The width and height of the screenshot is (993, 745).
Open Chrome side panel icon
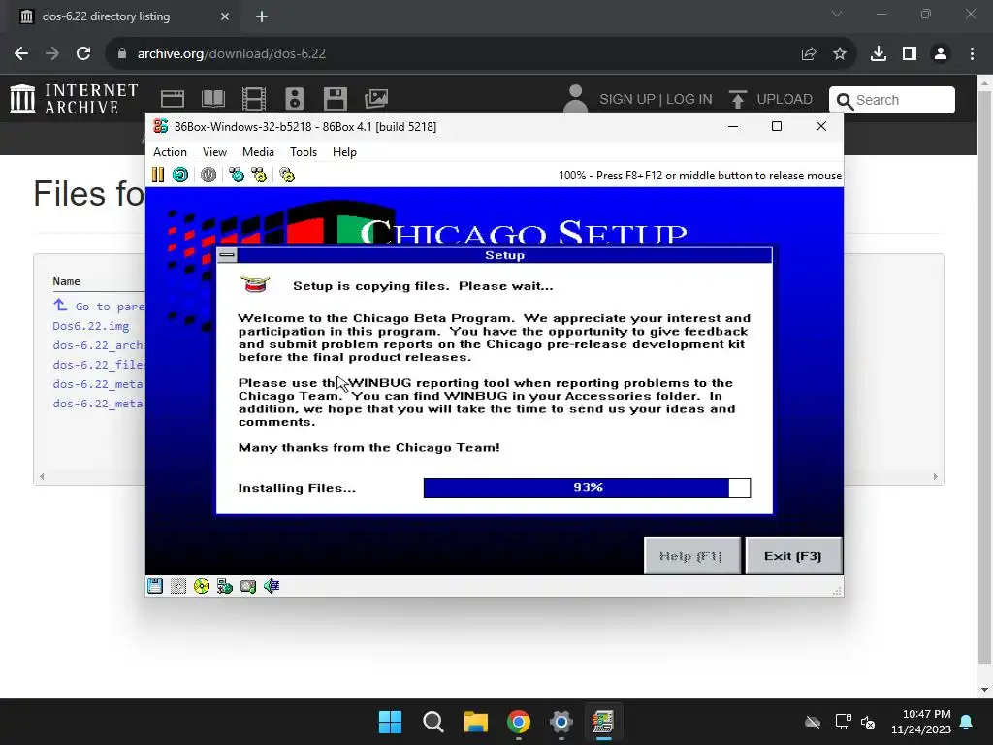pyautogui.click(x=910, y=54)
